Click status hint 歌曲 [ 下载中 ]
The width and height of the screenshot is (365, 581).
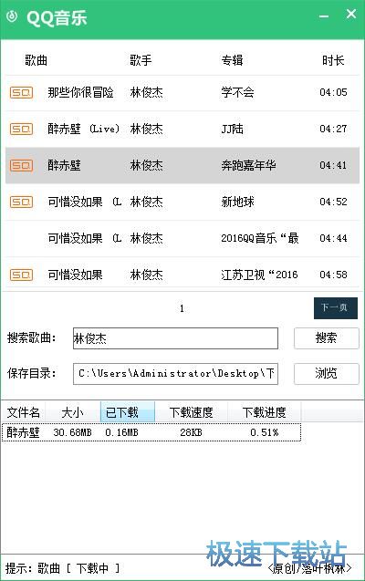point(78,568)
